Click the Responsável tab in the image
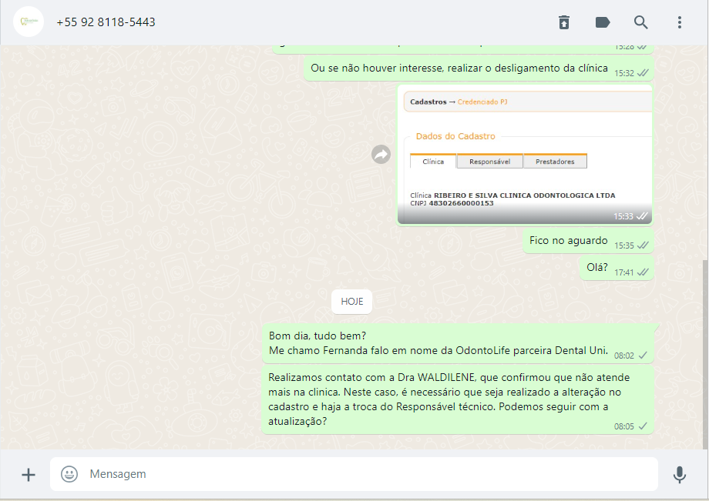 coord(489,162)
